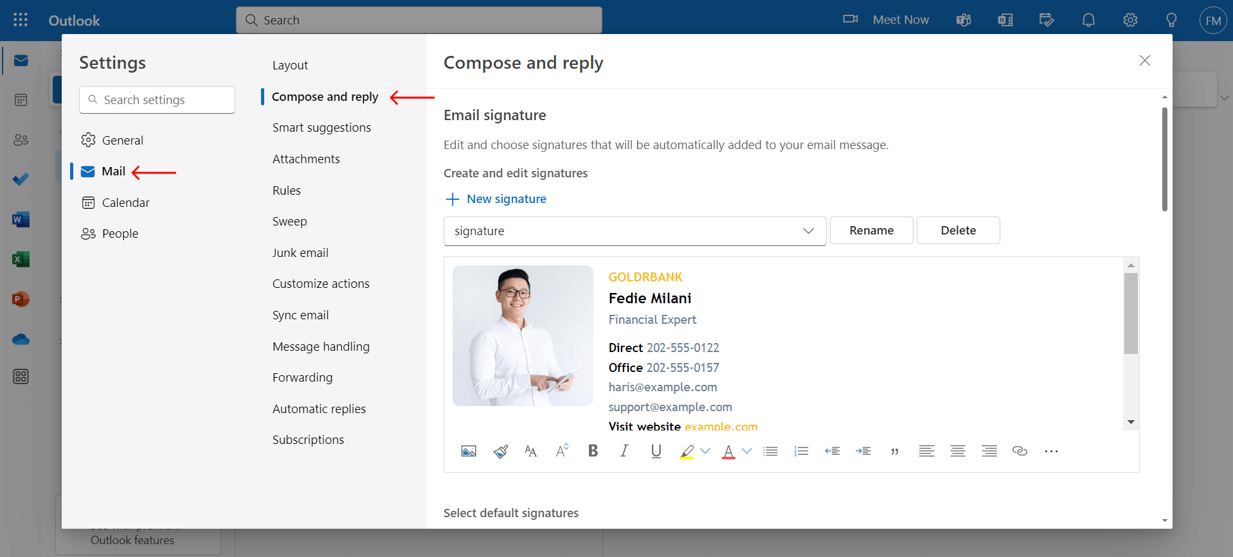Create a New signature
The height and width of the screenshot is (557, 1233).
(496, 199)
